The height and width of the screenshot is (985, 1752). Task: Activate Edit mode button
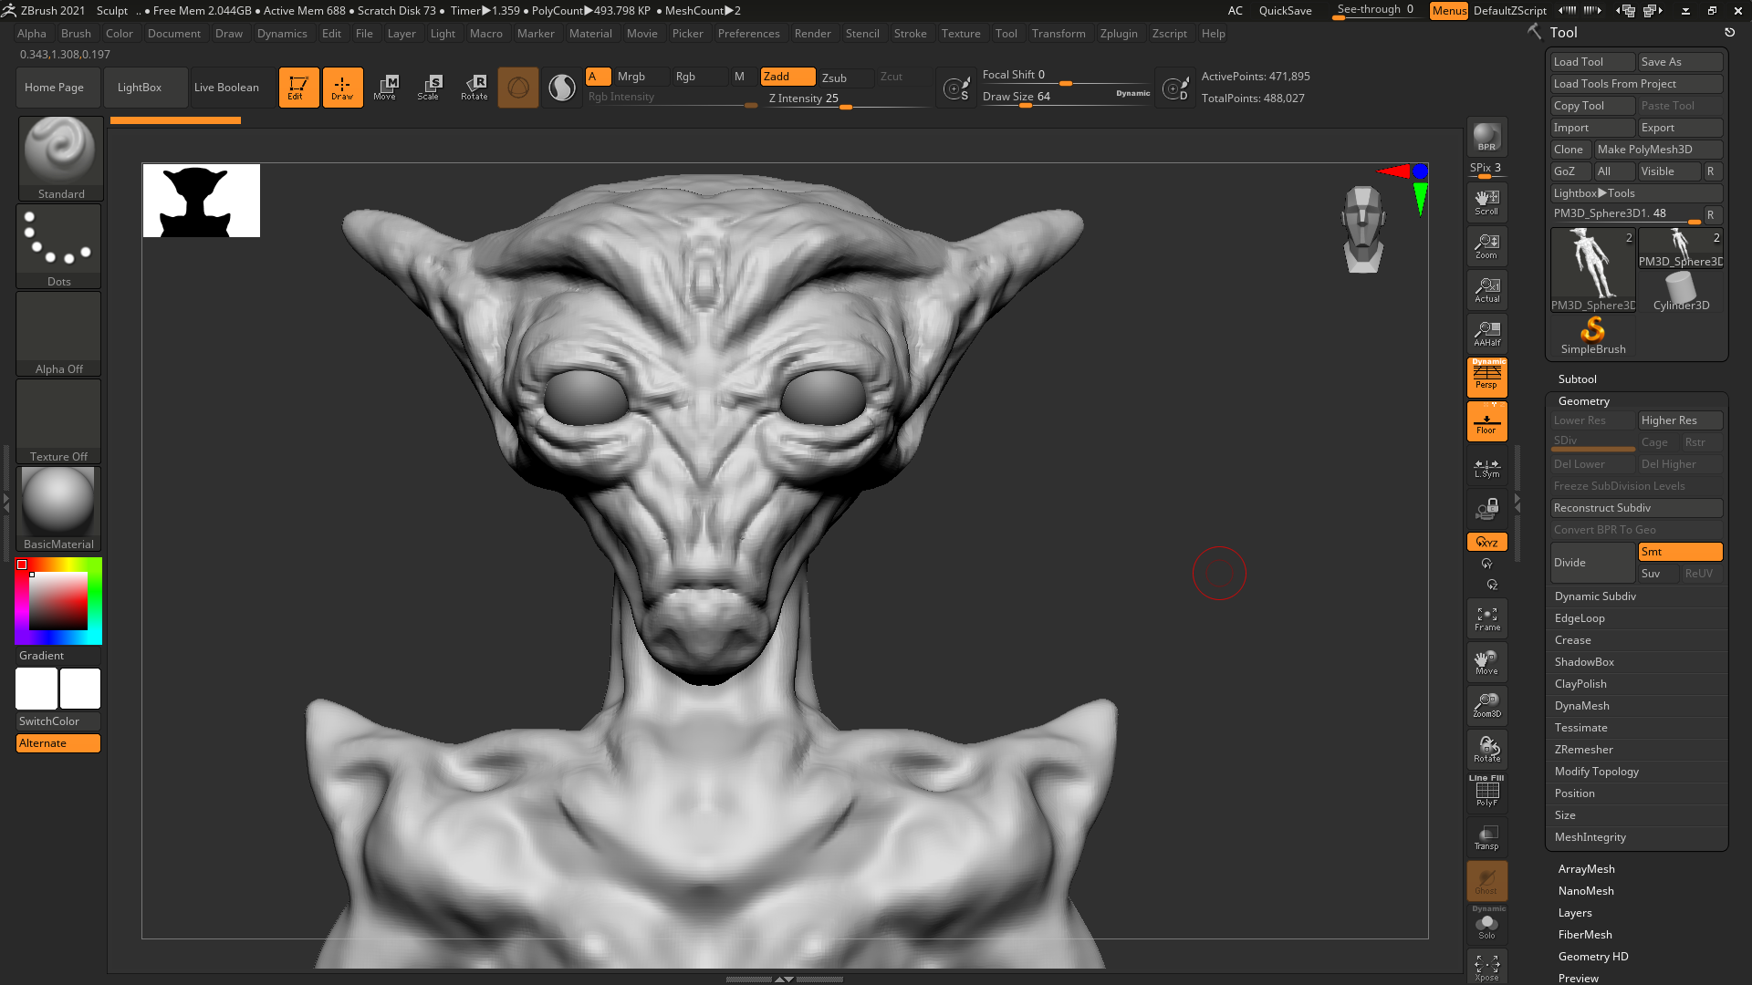pyautogui.click(x=298, y=88)
